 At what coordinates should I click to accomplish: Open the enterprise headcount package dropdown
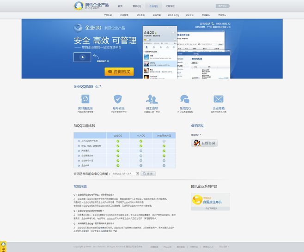[x=125, y=174]
